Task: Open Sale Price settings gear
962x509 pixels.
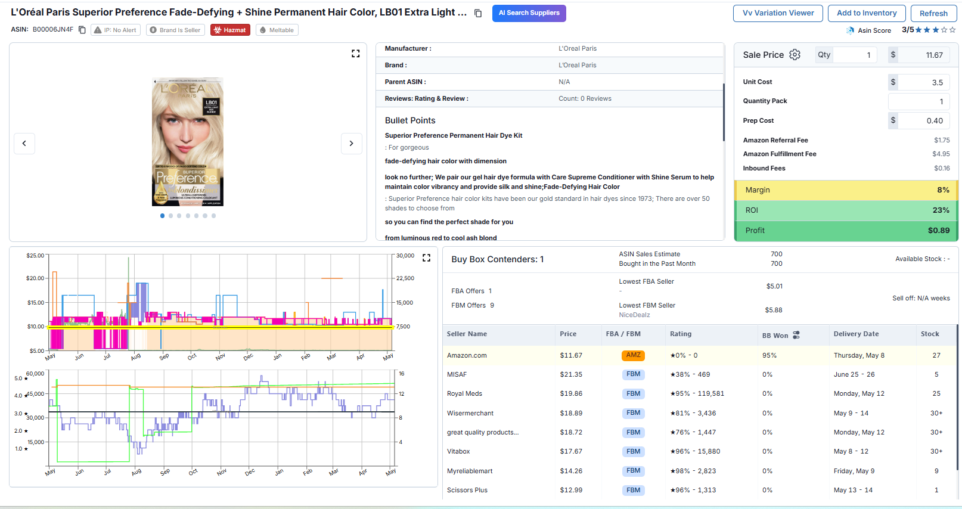Action: click(x=795, y=55)
